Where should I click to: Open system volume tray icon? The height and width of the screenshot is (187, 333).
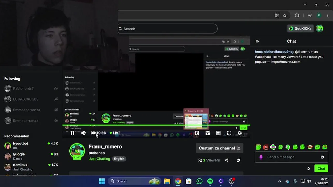pos(309,181)
